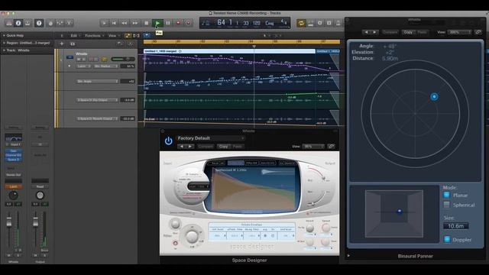The height and width of the screenshot is (275, 489).
Task: Open the Factory Default preset dropdown
Action: [x=211, y=138]
